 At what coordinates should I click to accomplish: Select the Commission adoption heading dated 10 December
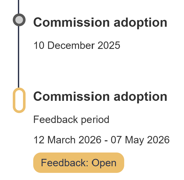[100, 23]
